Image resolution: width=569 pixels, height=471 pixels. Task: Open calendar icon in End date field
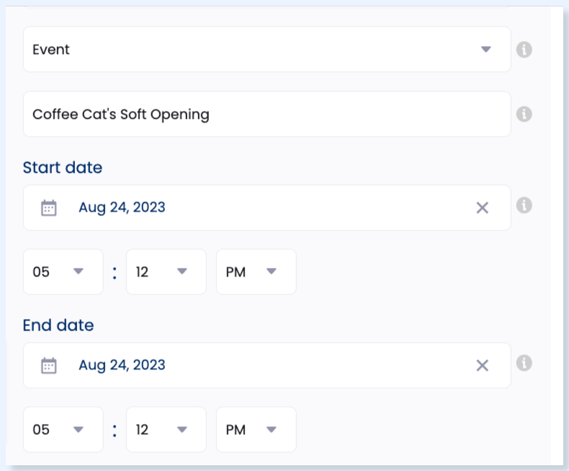(49, 365)
